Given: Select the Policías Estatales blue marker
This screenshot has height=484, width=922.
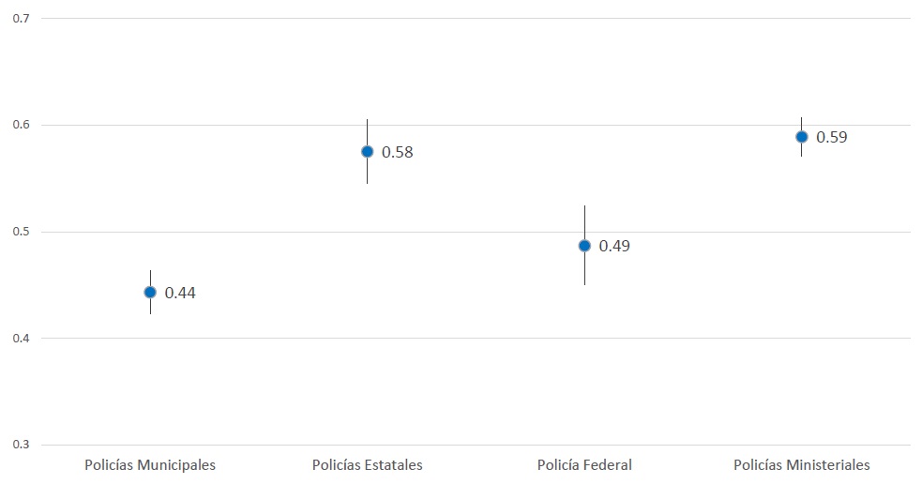Looking at the screenshot, I should point(368,151).
